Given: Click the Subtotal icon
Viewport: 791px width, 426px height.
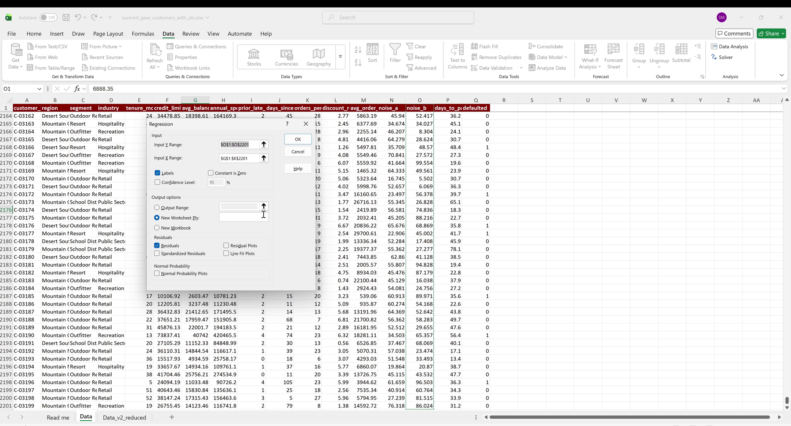Looking at the screenshot, I should [681, 54].
